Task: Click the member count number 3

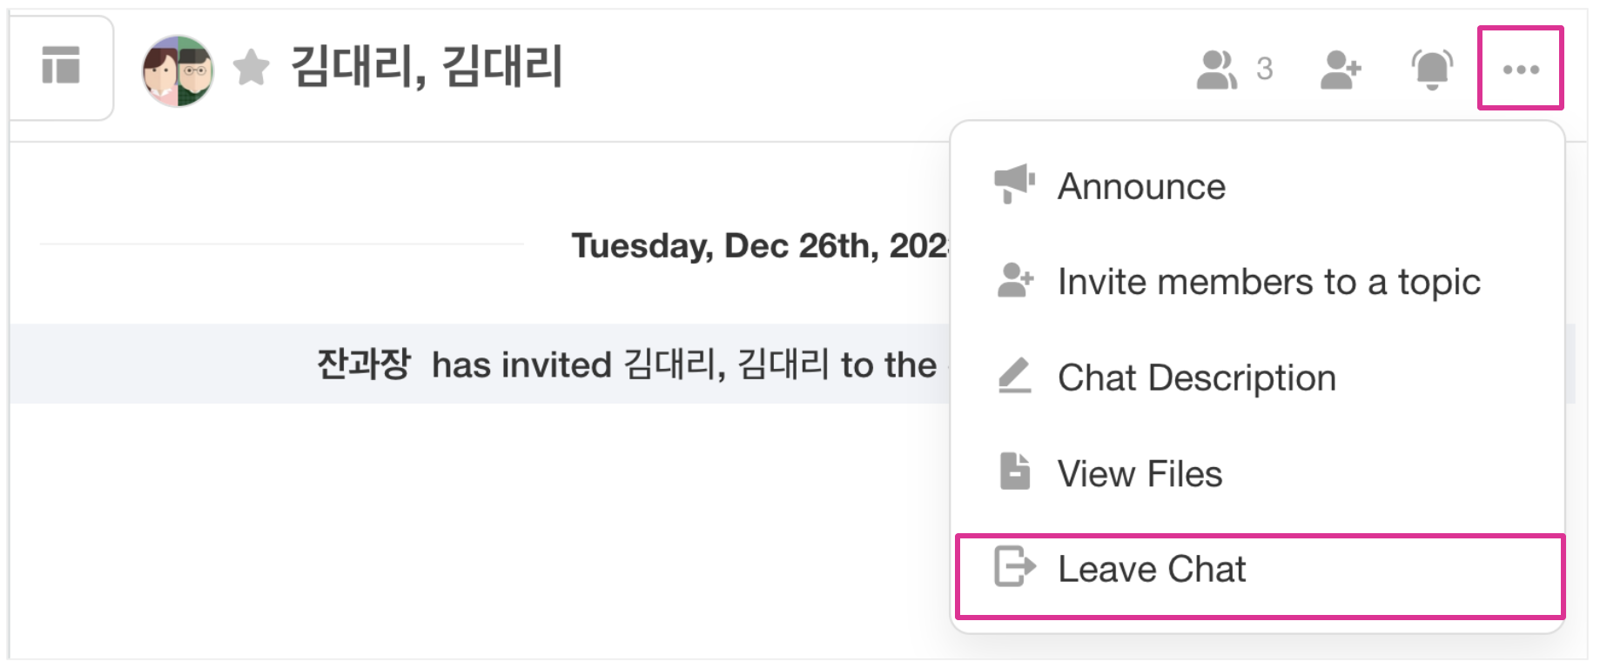Action: pyautogui.click(x=1265, y=70)
